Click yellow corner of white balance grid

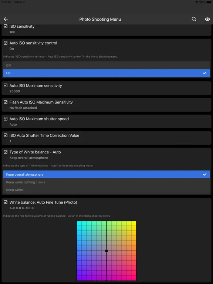coord(133,223)
